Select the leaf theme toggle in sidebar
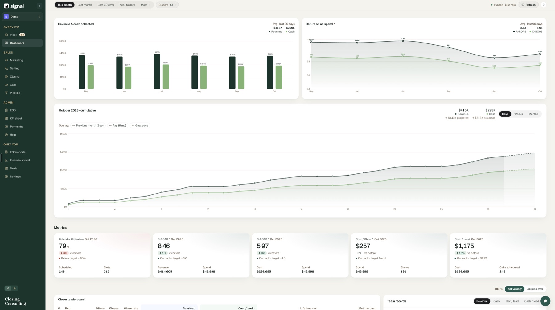This screenshot has height=310, width=555. (x=8, y=288)
